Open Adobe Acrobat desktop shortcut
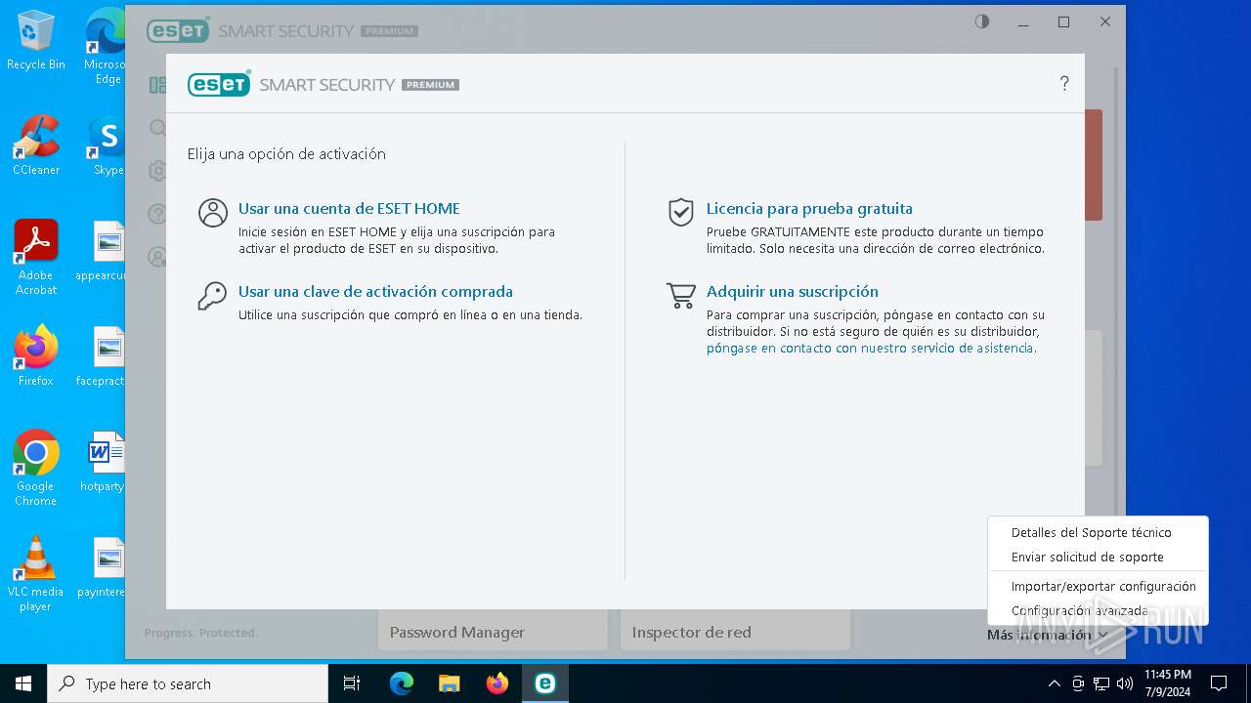The image size is (1251, 703). tap(36, 258)
